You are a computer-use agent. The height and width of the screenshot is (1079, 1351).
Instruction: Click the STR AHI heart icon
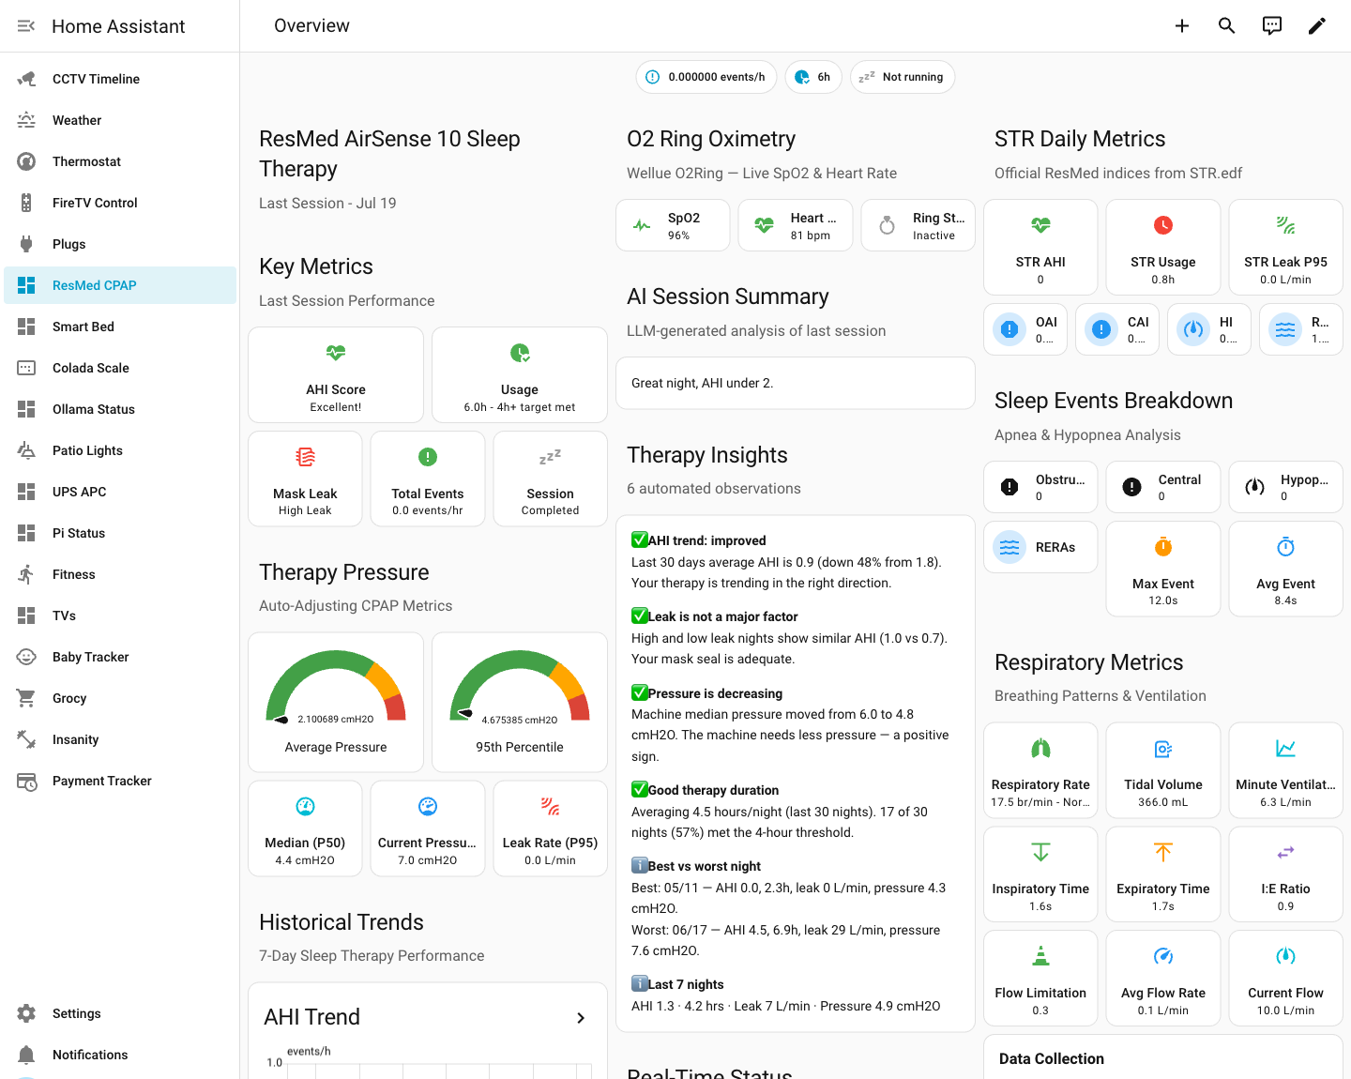point(1040,225)
